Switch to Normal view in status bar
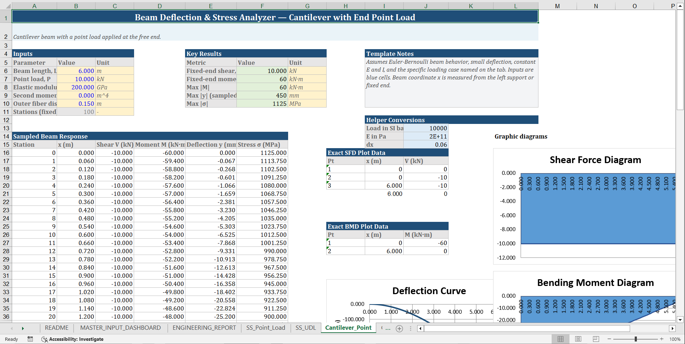The height and width of the screenshot is (344, 685). tap(561, 339)
